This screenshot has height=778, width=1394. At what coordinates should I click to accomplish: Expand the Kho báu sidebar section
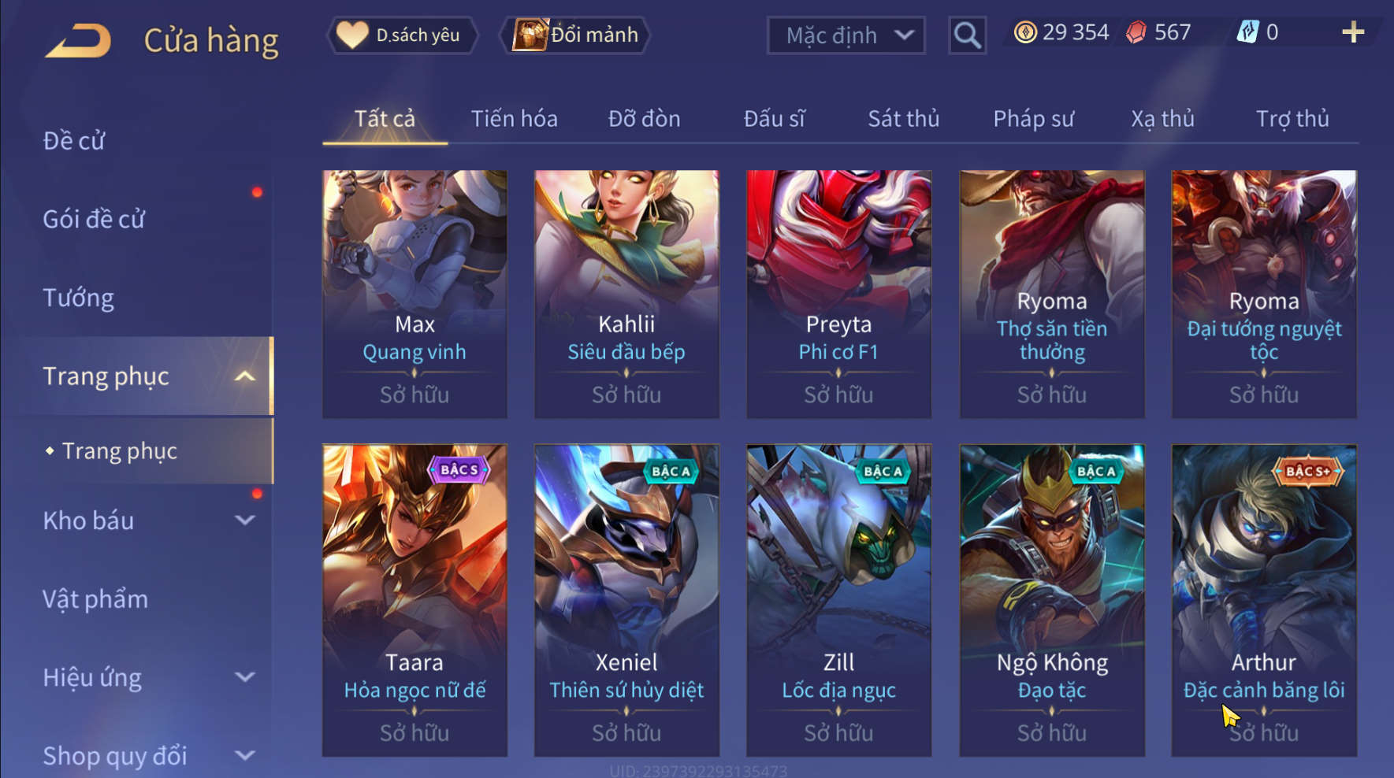pos(245,521)
